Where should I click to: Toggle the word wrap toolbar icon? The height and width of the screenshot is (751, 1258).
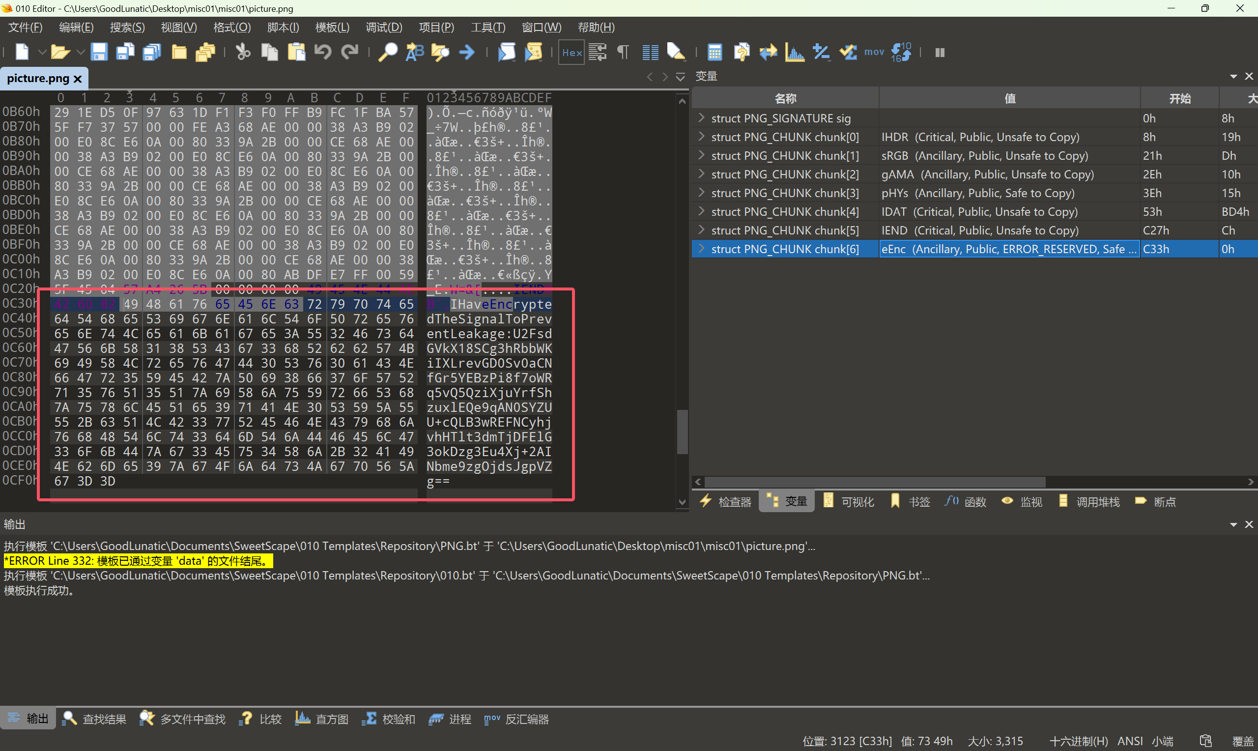click(598, 52)
